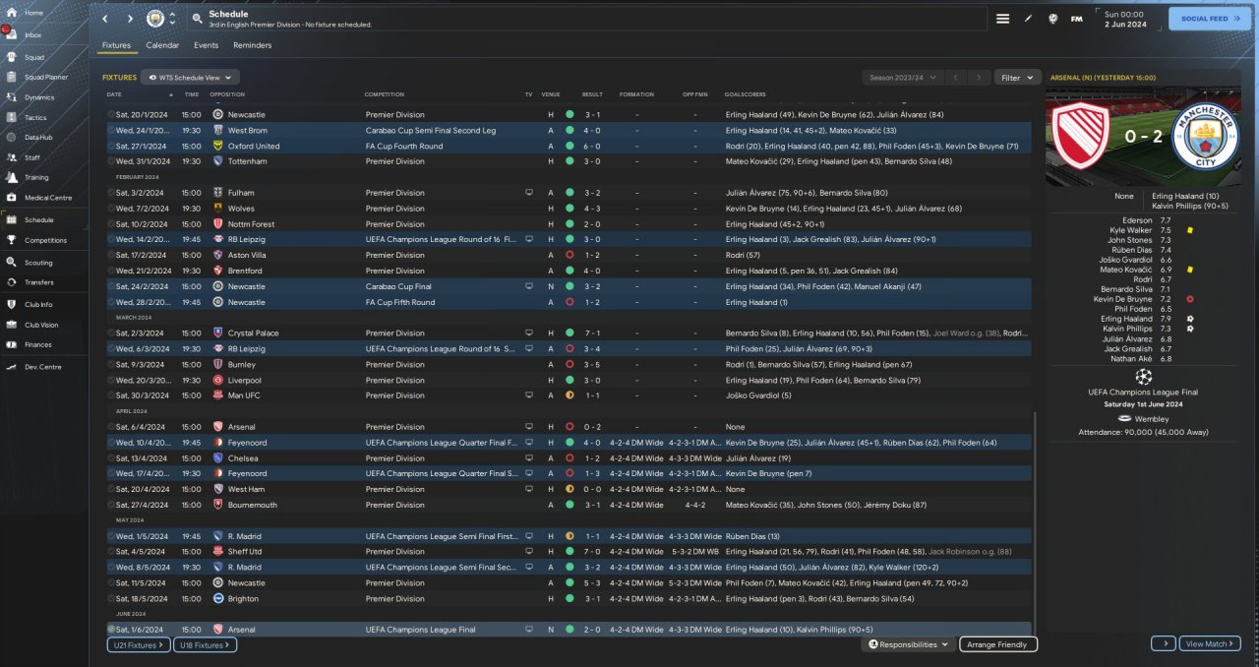Open the Inbox sidebar icon
1259x667 pixels.
click(12, 34)
